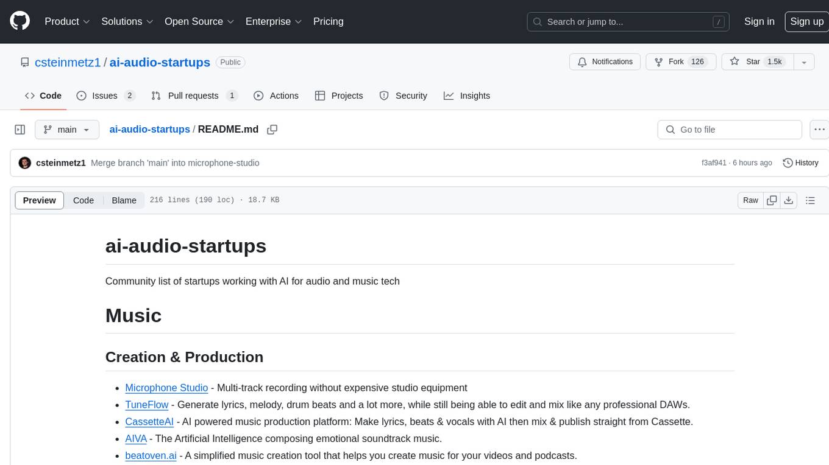Copy raw file contents
This screenshot has height=465, width=829.
click(772, 200)
